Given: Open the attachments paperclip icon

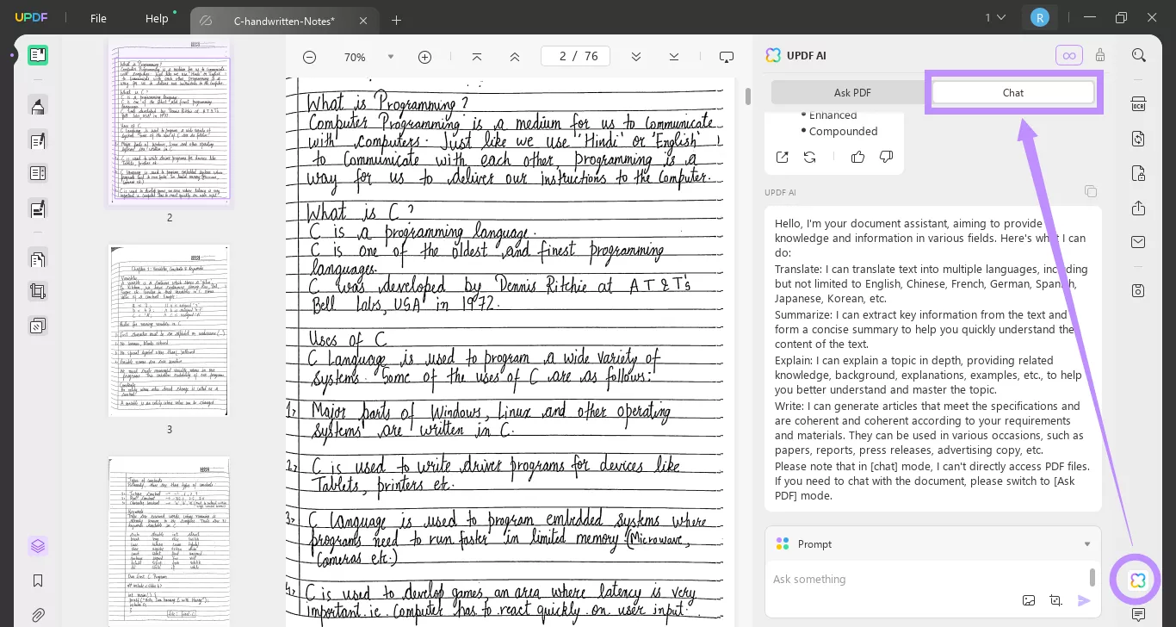Looking at the screenshot, I should (38, 615).
